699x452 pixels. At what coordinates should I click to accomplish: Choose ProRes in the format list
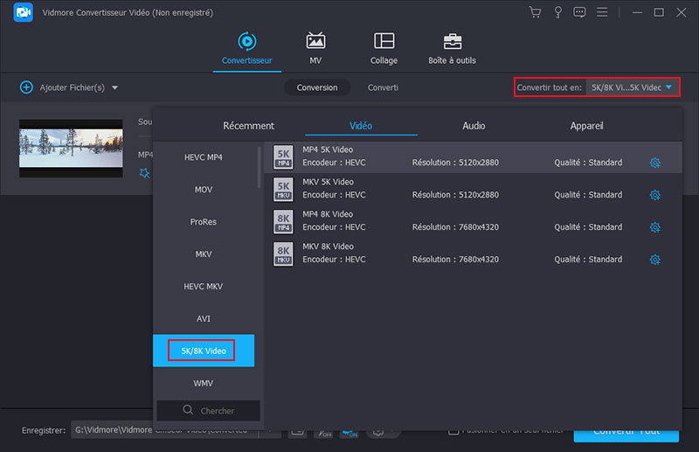[x=204, y=222]
